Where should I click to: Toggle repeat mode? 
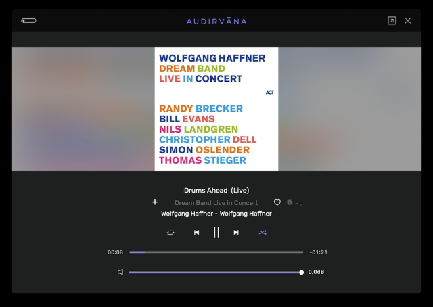point(170,233)
